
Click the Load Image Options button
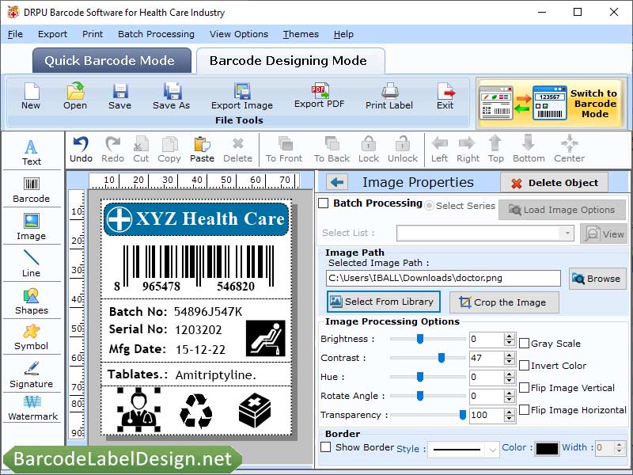point(562,210)
